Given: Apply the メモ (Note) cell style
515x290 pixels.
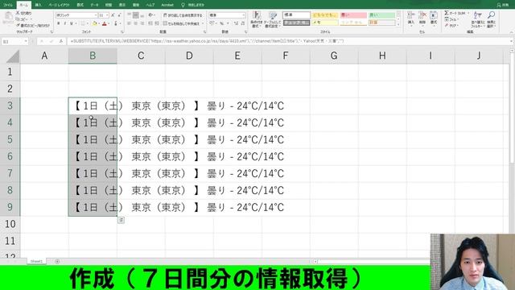Looking at the screenshot, I should pyautogui.click(x=325, y=23).
